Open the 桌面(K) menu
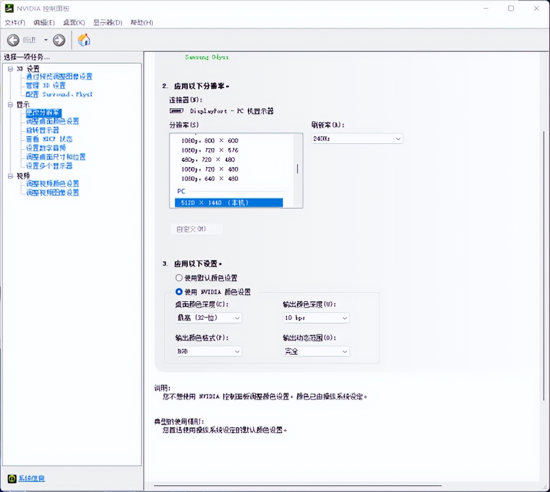 tap(74, 23)
